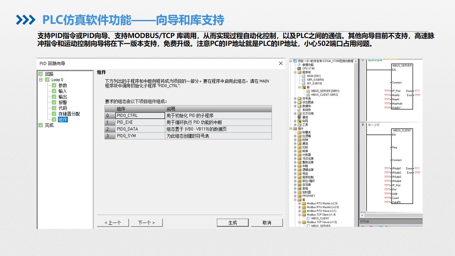This screenshot has width=455, height=256.
Task: Click the 取消 button
Action: pyautogui.click(x=267, y=223)
